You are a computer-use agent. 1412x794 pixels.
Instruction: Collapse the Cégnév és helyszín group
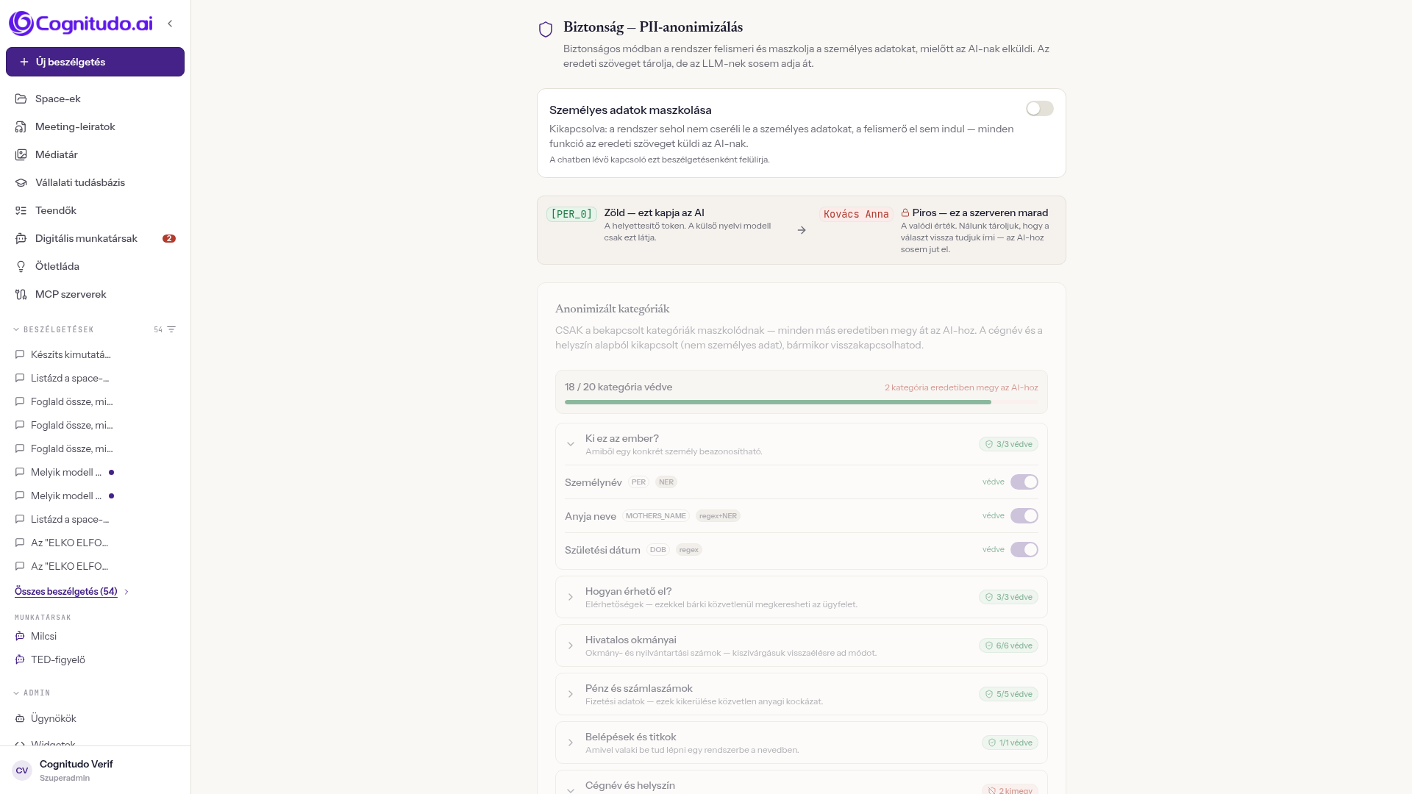(571, 790)
